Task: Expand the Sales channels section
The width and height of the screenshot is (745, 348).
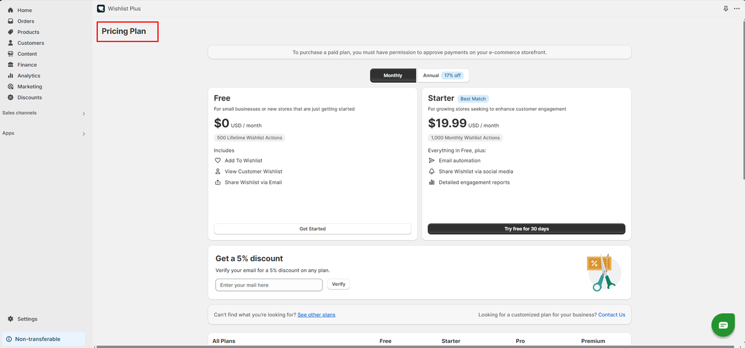Action: coord(84,113)
